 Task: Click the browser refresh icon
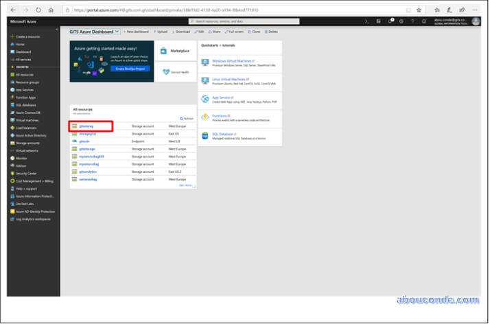pos(38,10)
